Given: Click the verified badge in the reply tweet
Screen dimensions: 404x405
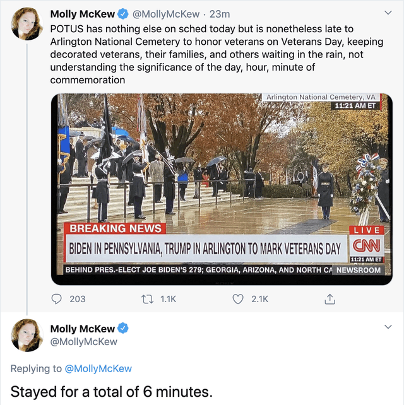Looking at the screenshot, I should click(124, 329).
